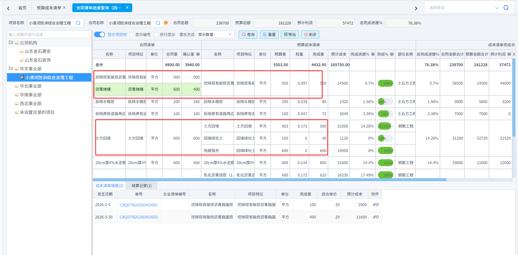Click the tree keyword filter input field

[49, 34]
